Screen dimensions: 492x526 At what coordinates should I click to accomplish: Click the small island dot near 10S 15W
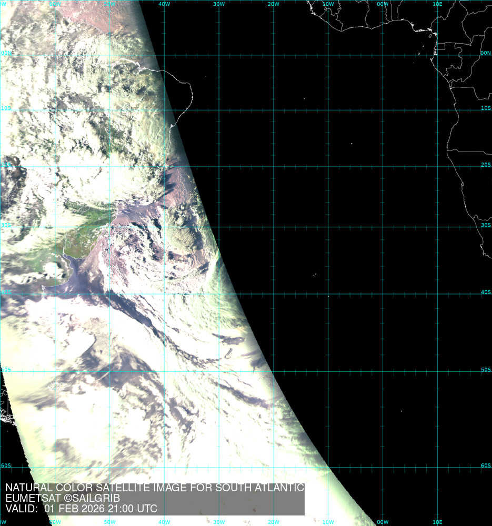click(x=304, y=98)
